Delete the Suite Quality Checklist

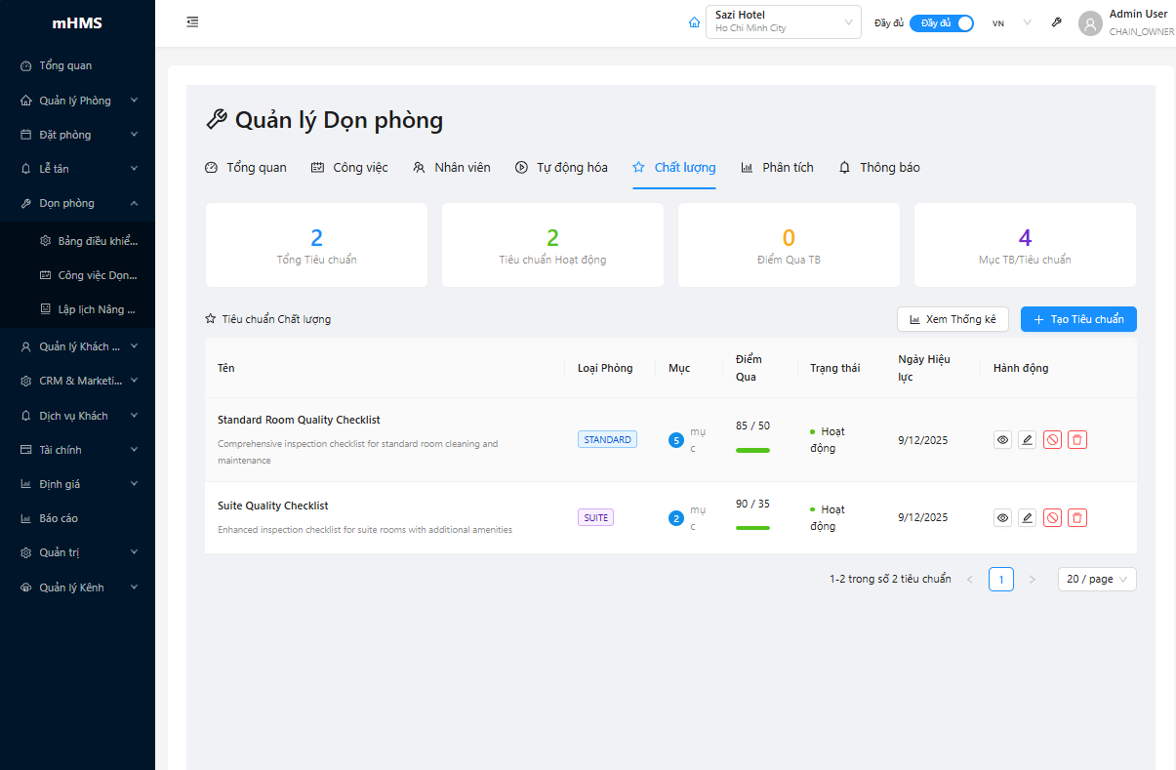[1076, 518]
